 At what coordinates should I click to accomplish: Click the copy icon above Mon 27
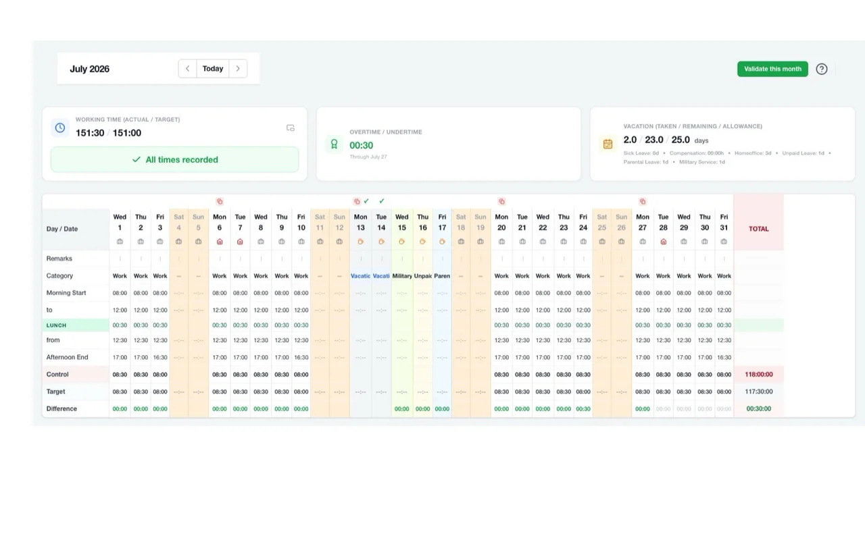click(643, 201)
